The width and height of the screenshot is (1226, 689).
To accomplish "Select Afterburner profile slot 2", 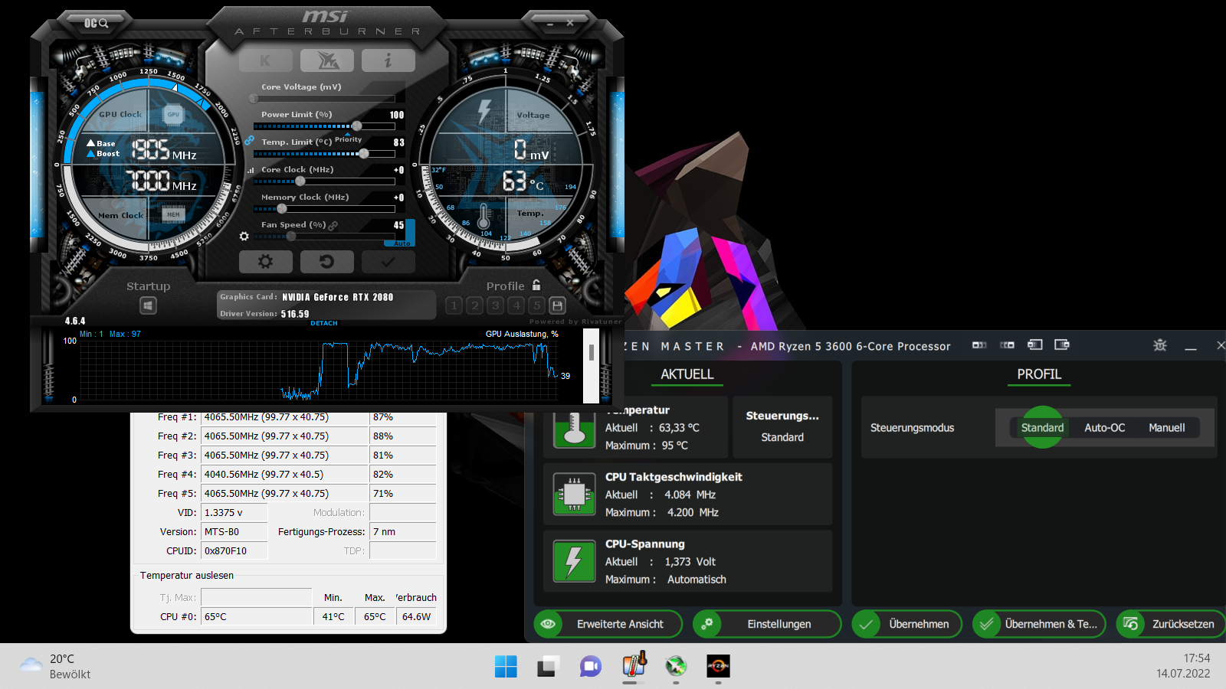I will tap(474, 306).
